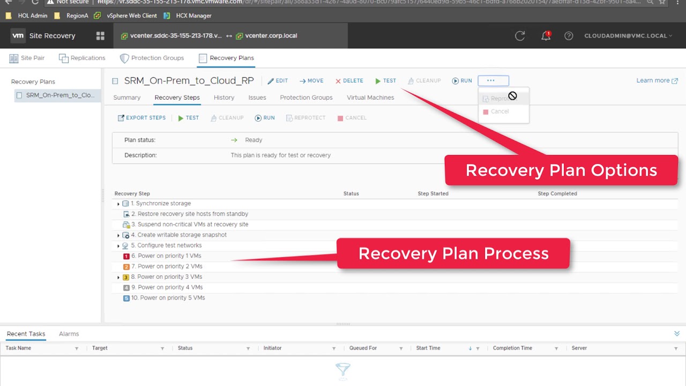Open CLOUDADMIN@VMC.LOCAL user dropdown
This screenshot has width=686, height=386.
click(x=629, y=36)
